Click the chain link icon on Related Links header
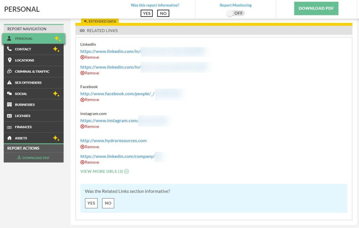Viewport: 359px width, 228px height. click(x=82, y=31)
